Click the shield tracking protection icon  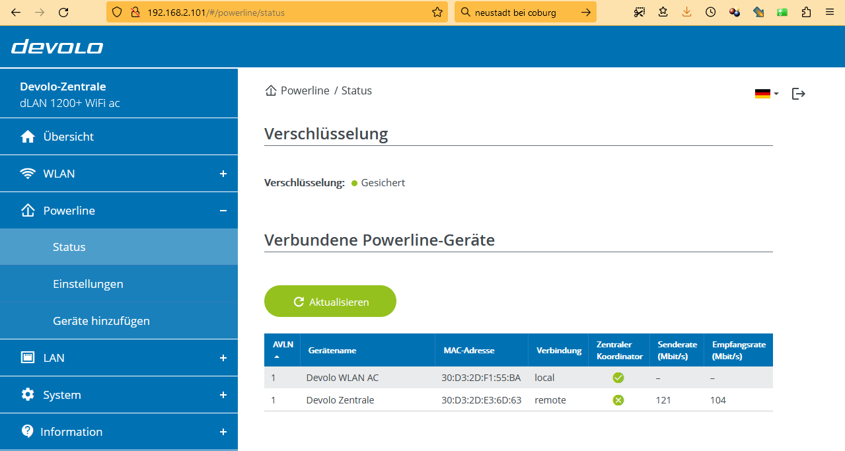pos(117,12)
